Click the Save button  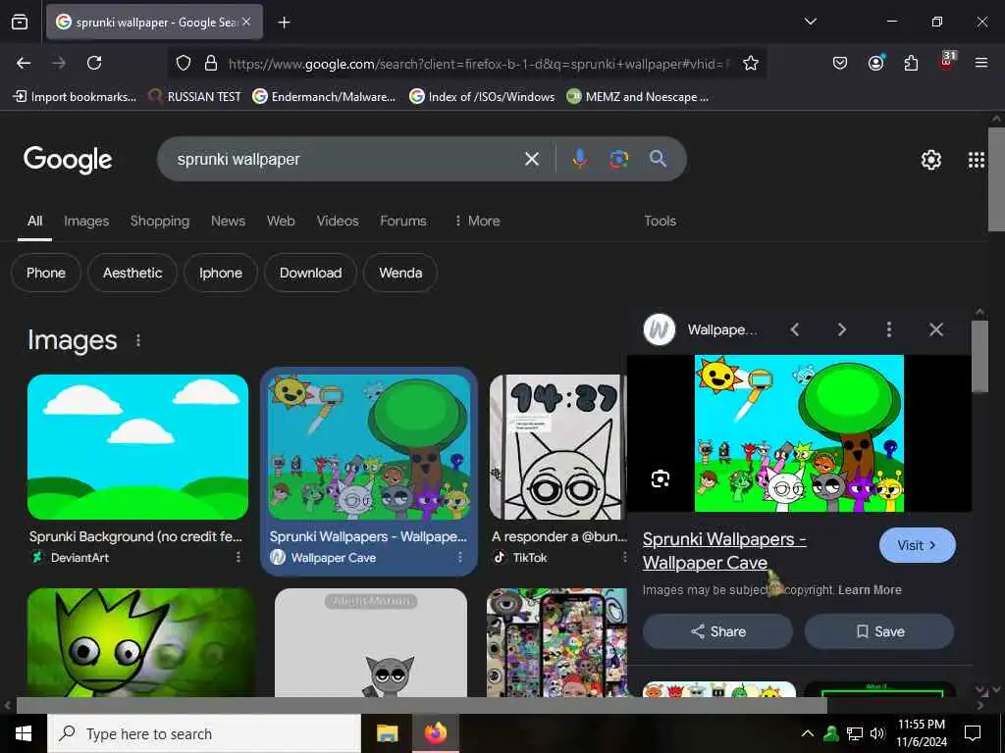879,631
